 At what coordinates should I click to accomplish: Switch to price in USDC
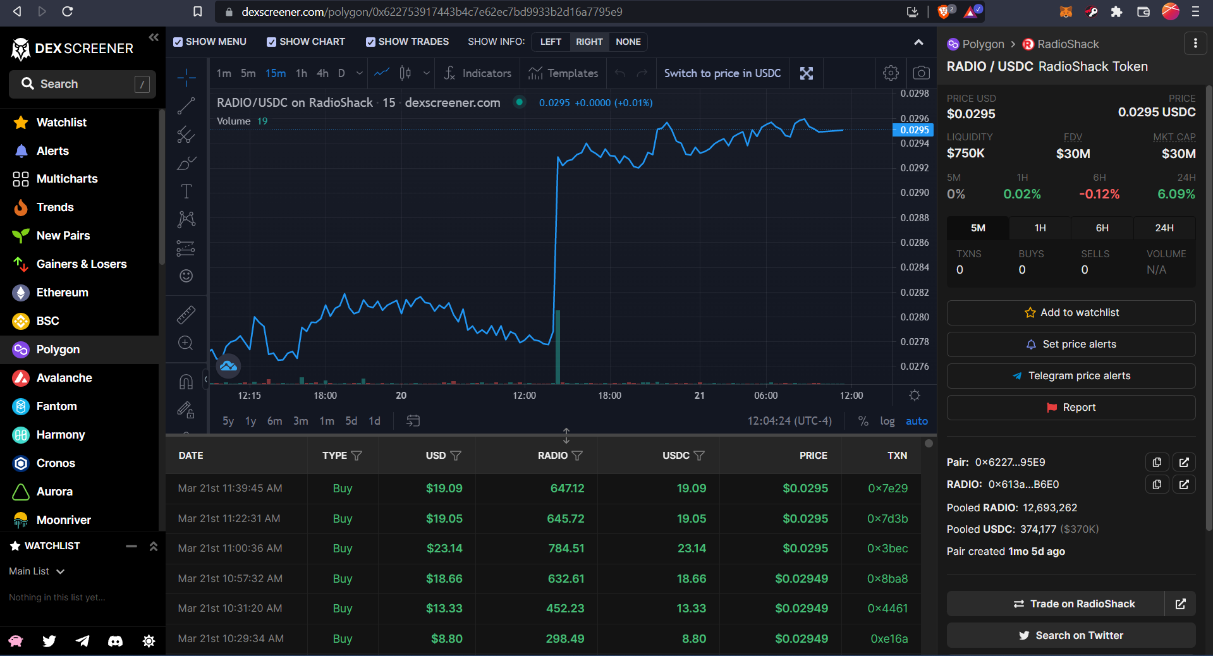pos(722,73)
